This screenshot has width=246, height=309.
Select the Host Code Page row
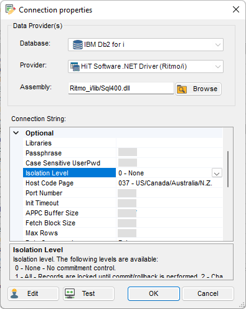(123, 183)
